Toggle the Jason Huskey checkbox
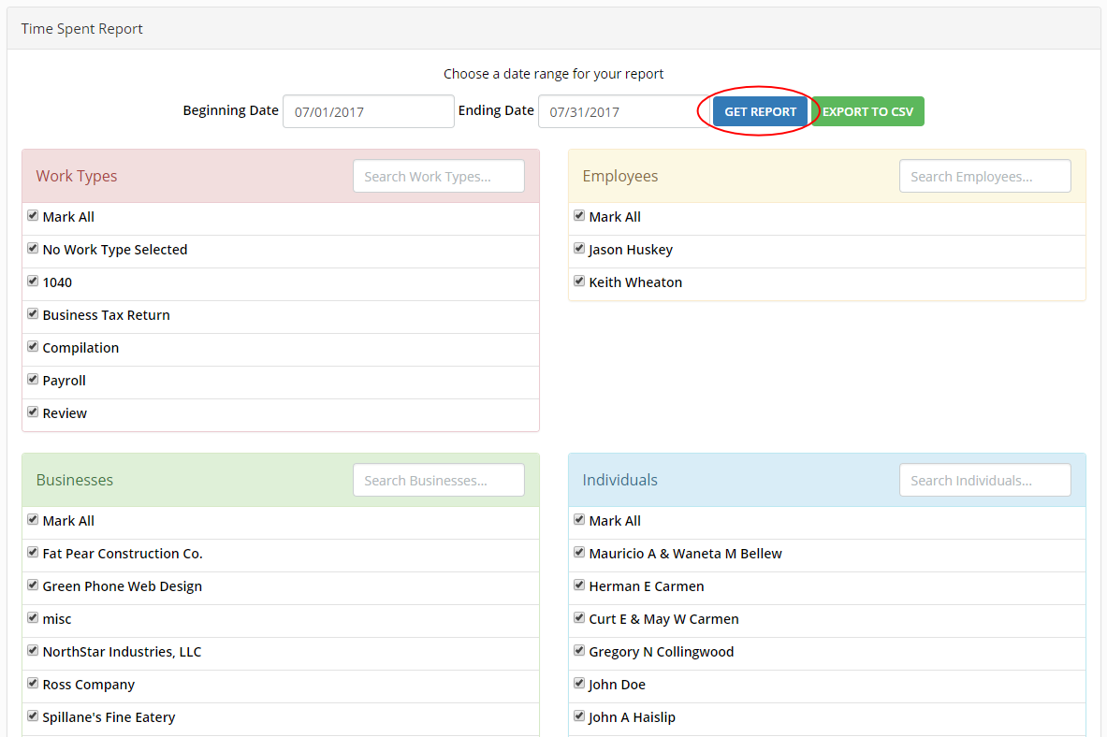 pos(579,248)
